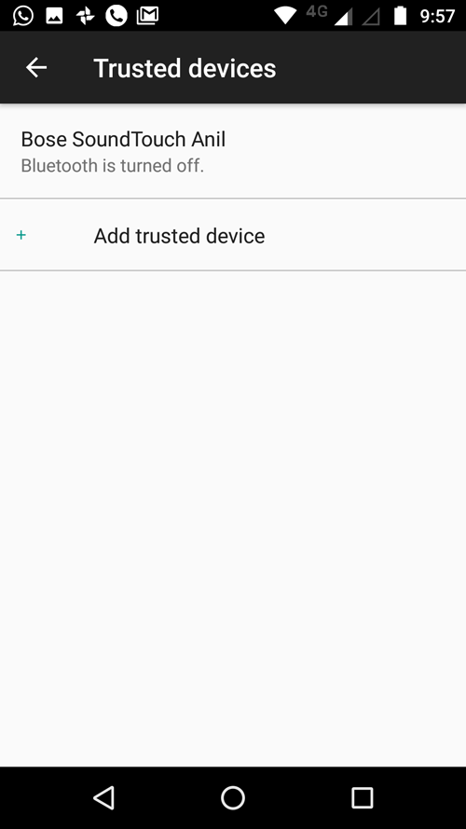Tap the Bose SoundTouch Anil name text
This screenshot has width=466, height=829.
tap(123, 139)
